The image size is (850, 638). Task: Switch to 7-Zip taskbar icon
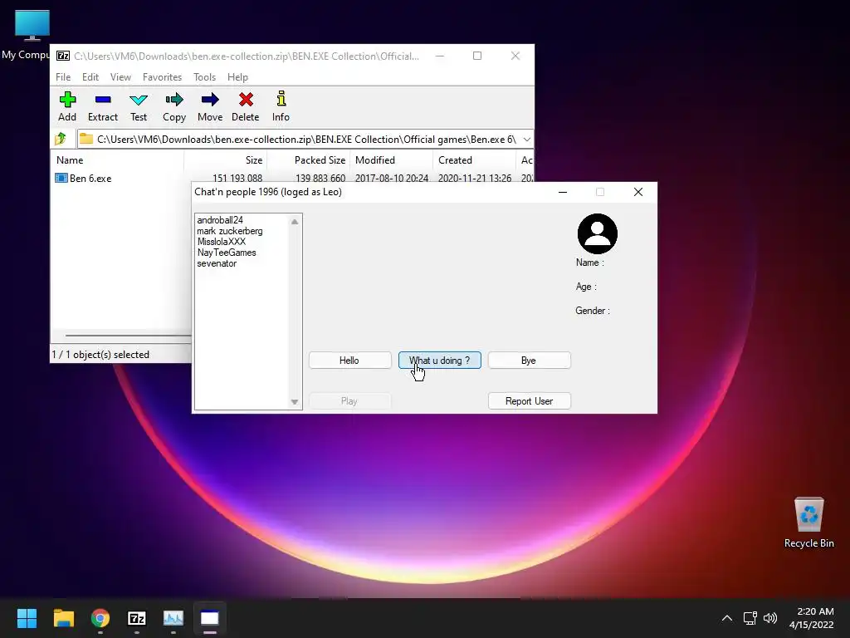137,618
